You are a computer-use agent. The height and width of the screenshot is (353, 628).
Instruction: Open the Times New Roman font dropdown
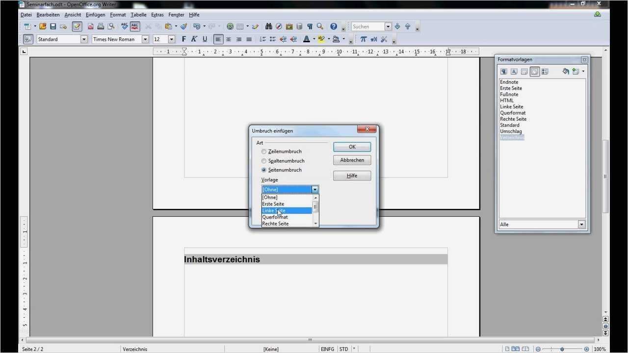tap(145, 39)
